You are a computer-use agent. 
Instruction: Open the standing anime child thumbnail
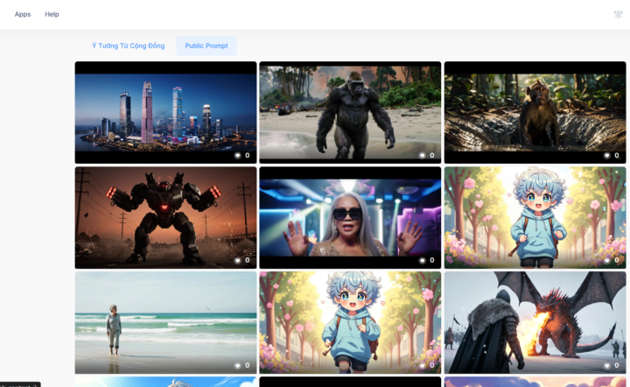pyautogui.click(x=535, y=217)
